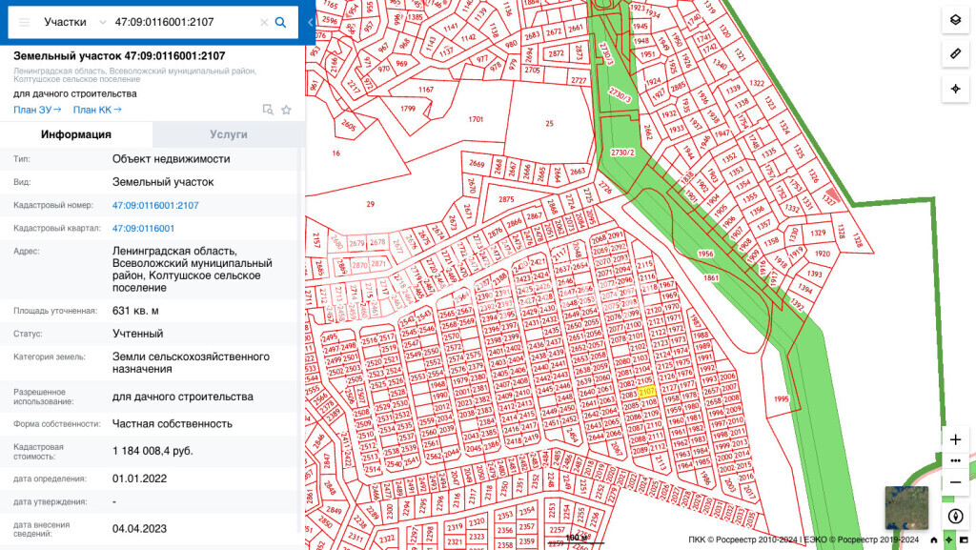This screenshot has width=976, height=550.
Task: Switch basemap via satellite thumbnail
Action: tap(905, 507)
